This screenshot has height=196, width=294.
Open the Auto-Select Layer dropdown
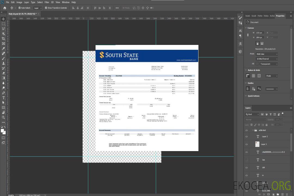(38, 8)
